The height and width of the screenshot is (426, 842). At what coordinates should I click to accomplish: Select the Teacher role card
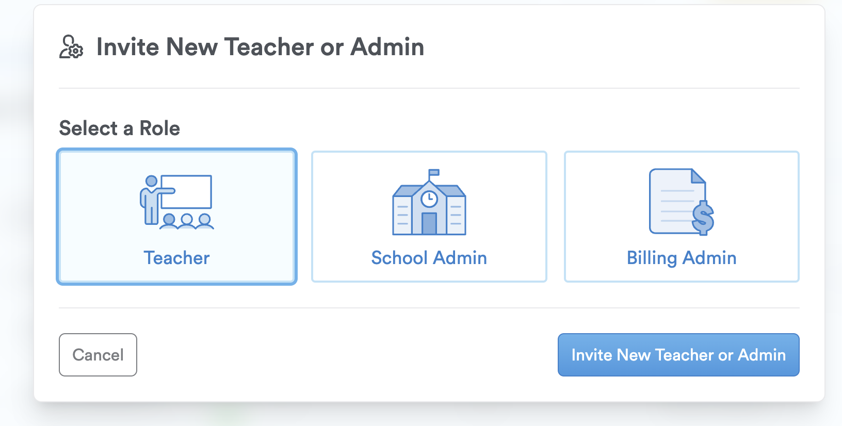(x=176, y=217)
